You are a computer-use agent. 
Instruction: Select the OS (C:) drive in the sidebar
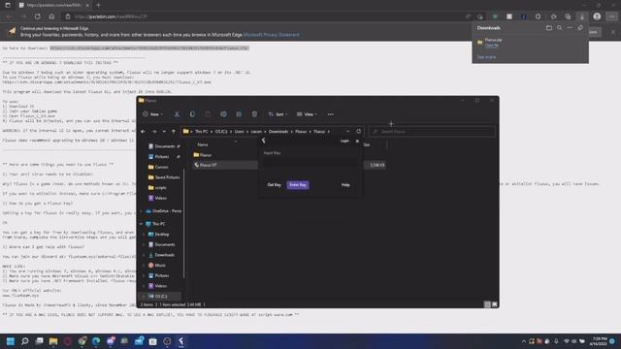[x=158, y=296]
